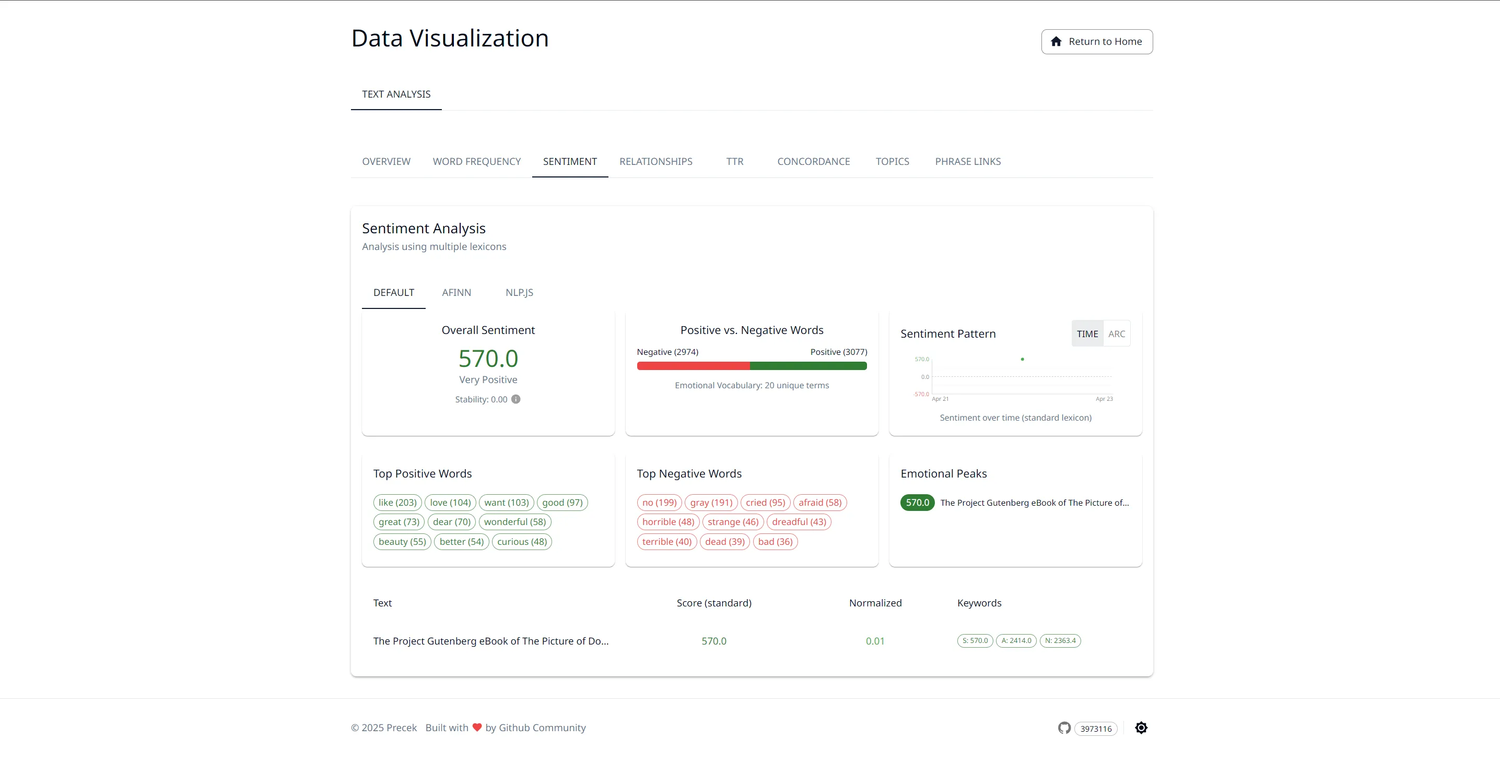Switch Sentiment Pattern to ARC view
Viewport: 1500px width, 763px height.
click(x=1116, y=334)
